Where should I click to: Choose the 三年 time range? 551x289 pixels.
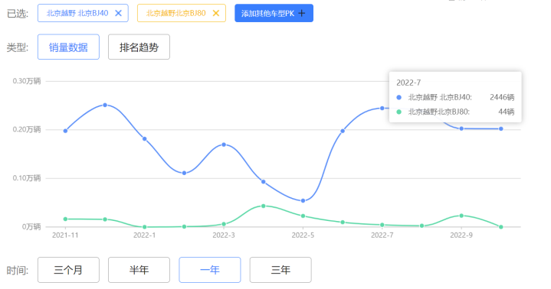click(x=280, y=270)
